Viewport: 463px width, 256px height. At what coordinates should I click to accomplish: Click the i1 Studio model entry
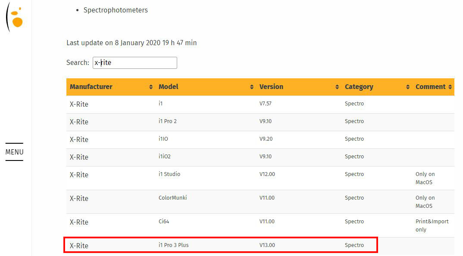click(x=169, y=174)
